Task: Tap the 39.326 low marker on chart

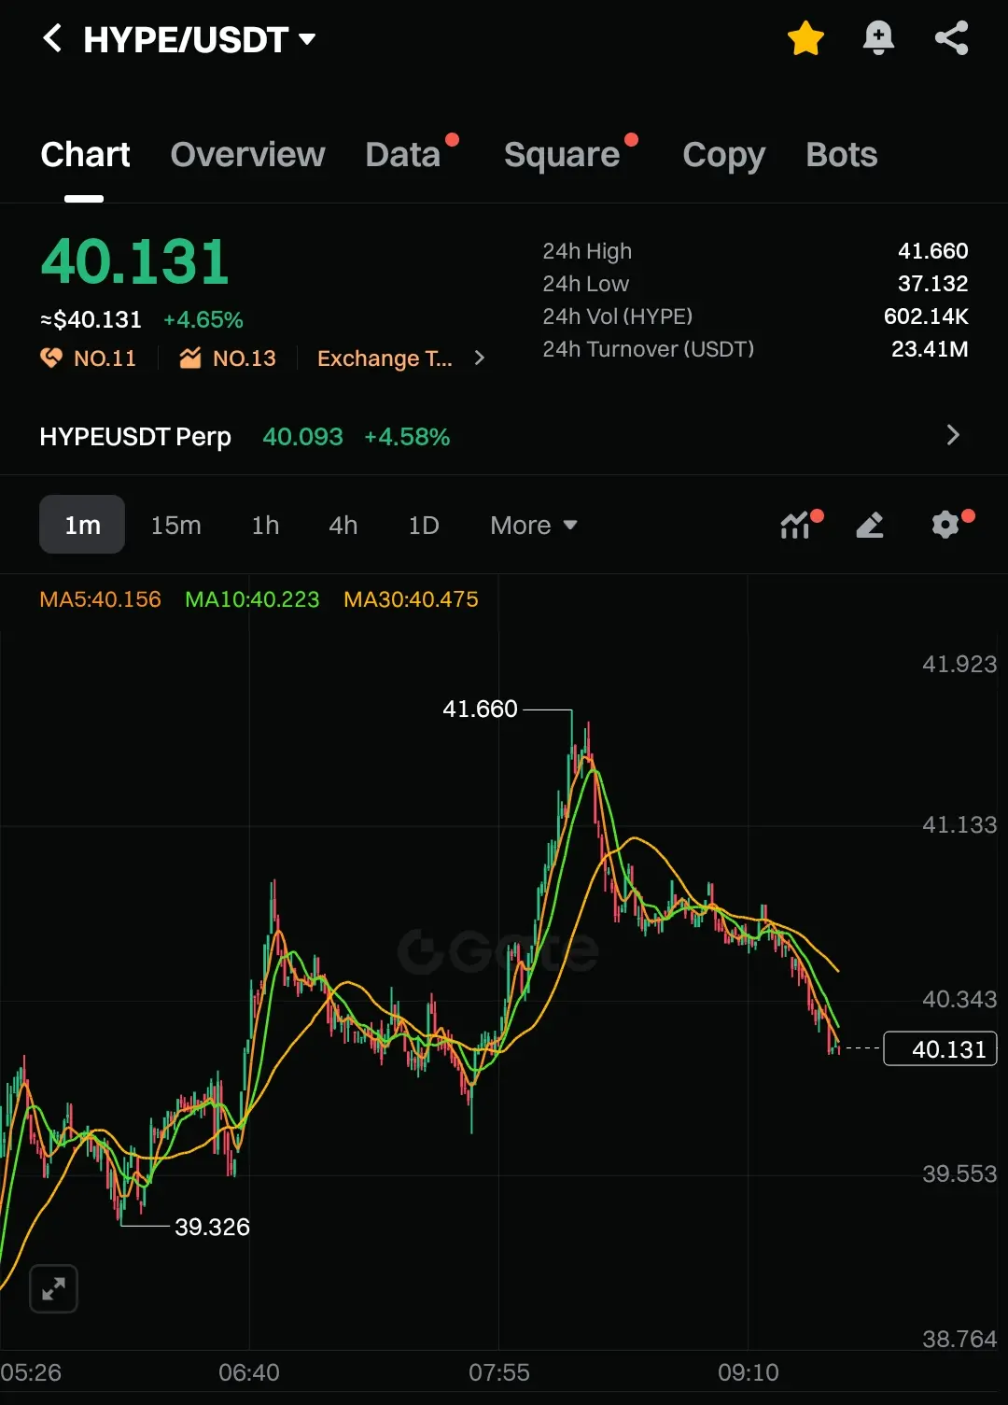Action: coord(212,1227)
